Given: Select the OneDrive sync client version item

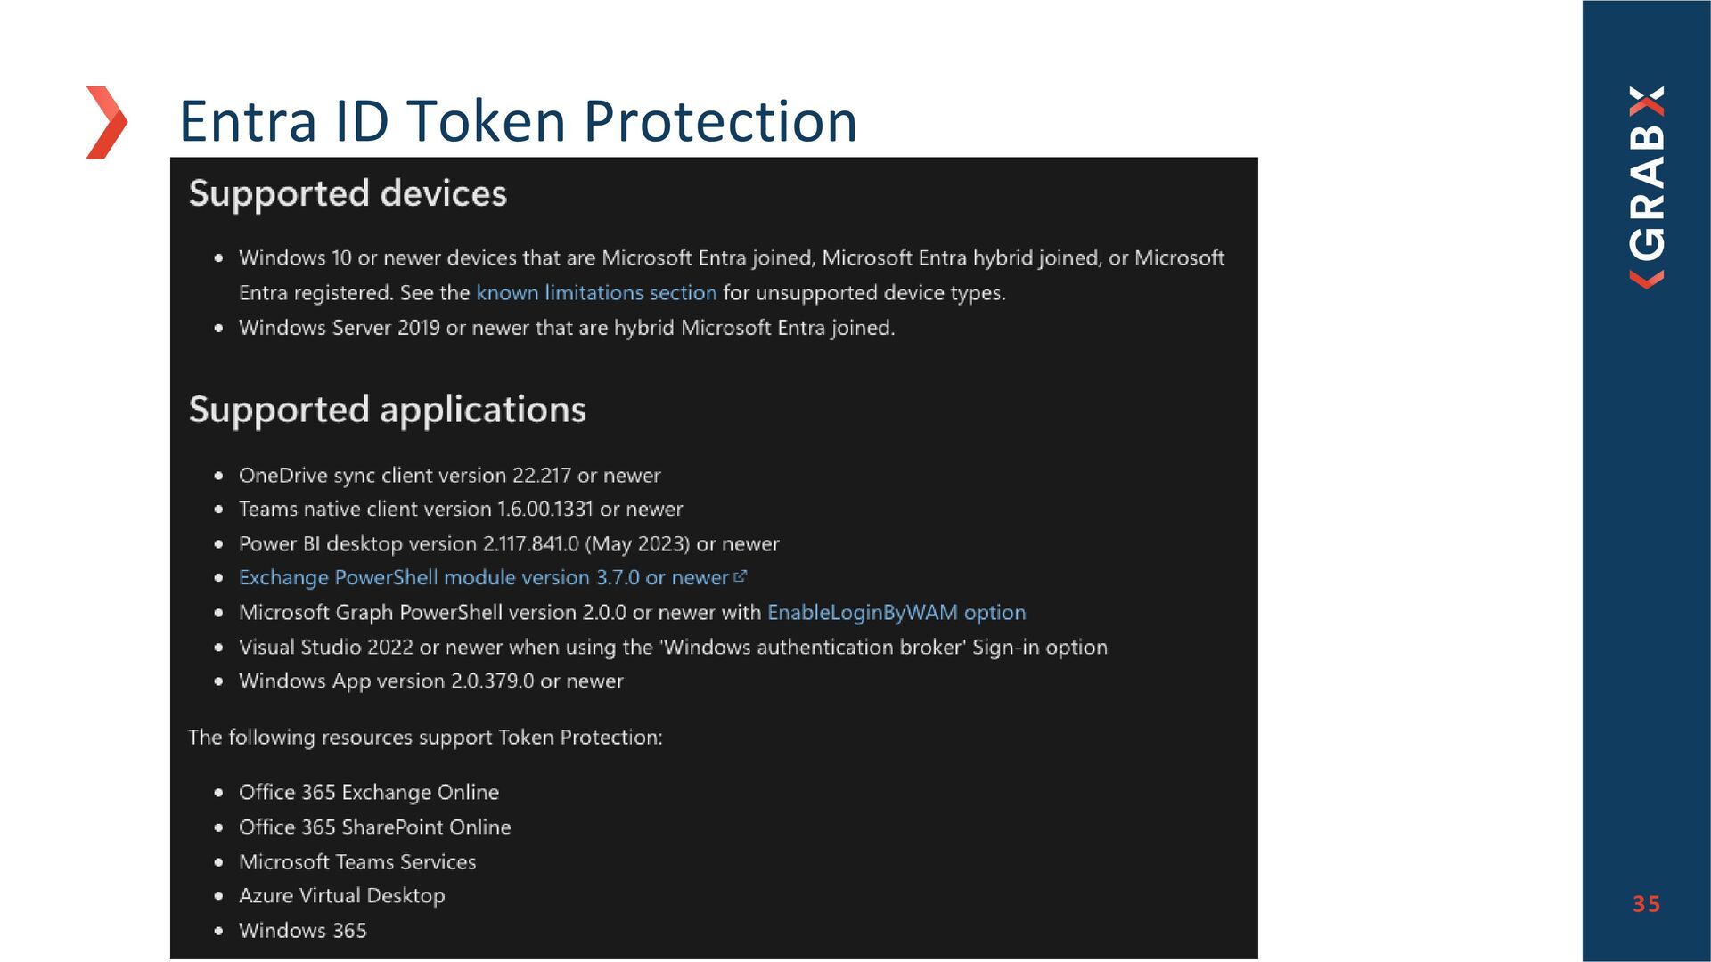Looking at the screenshot, I should pos(449,476).
